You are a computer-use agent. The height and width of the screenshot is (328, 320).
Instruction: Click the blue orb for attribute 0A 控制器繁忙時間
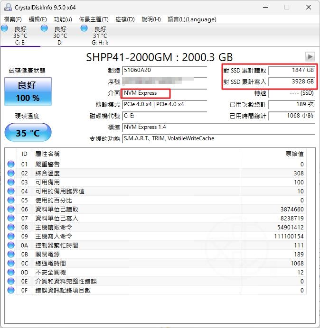click(x=11, y=245)
